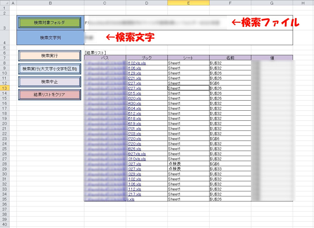This screenshot has height=228, width=314.
Task: Select the $U$32 cell in row 8
Action: pos(230,63)
